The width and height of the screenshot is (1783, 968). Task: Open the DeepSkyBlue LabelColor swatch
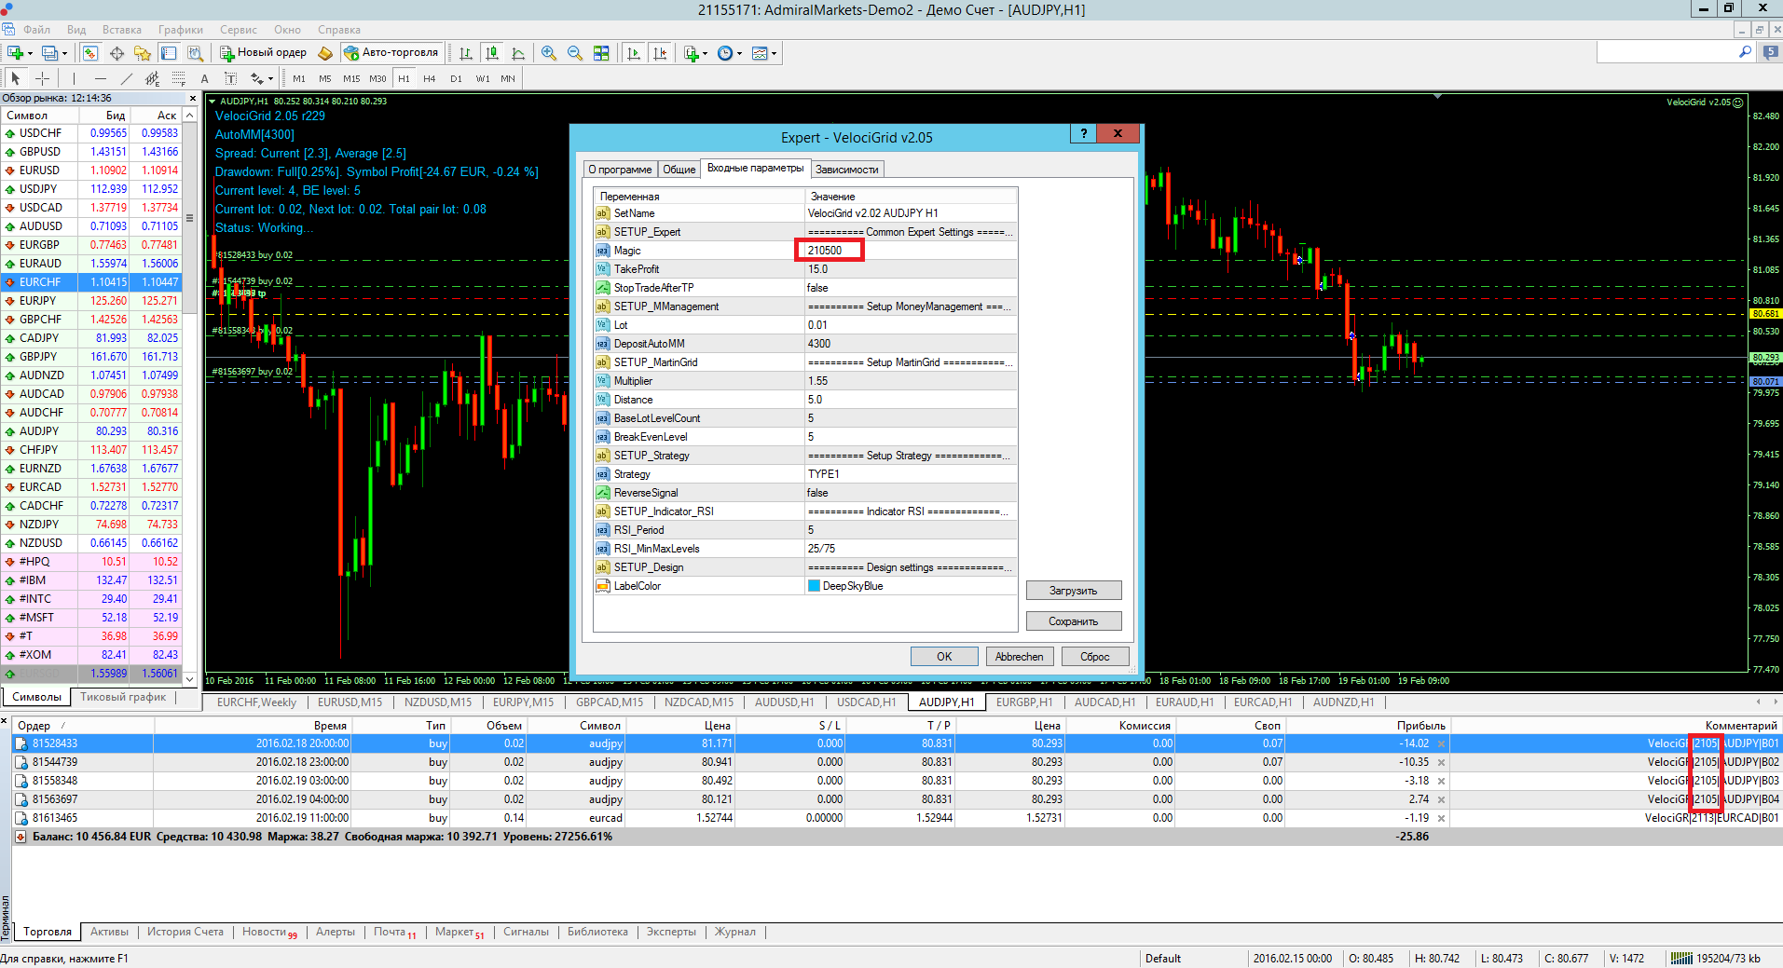pos(814,586)
